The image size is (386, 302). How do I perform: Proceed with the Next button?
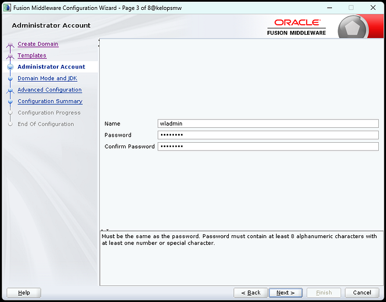[x=286, y=293]
